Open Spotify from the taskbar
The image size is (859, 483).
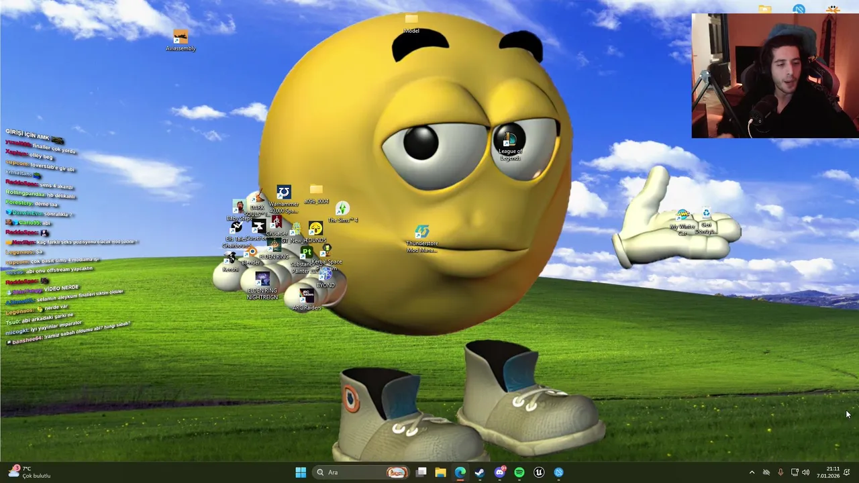point(519,472)
